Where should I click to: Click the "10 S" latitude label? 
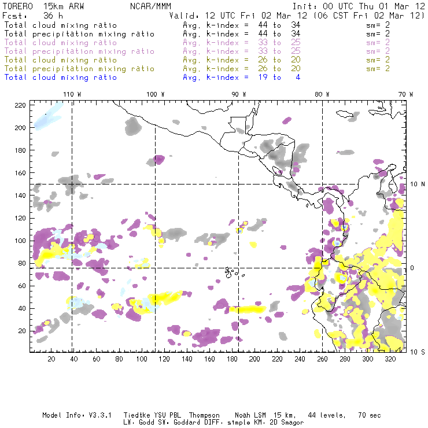click(x=418, y=352)
